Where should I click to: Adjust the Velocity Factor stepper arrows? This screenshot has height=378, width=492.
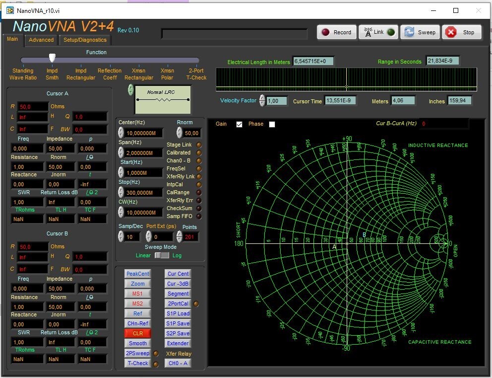tap(262, 100)
